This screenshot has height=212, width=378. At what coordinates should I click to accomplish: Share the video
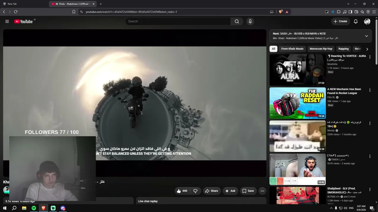click(x=211, y=191)
